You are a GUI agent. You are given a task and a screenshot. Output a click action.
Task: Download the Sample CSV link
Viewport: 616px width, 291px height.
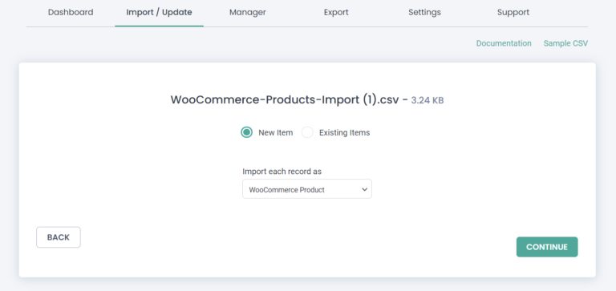(x=565, y=43)
